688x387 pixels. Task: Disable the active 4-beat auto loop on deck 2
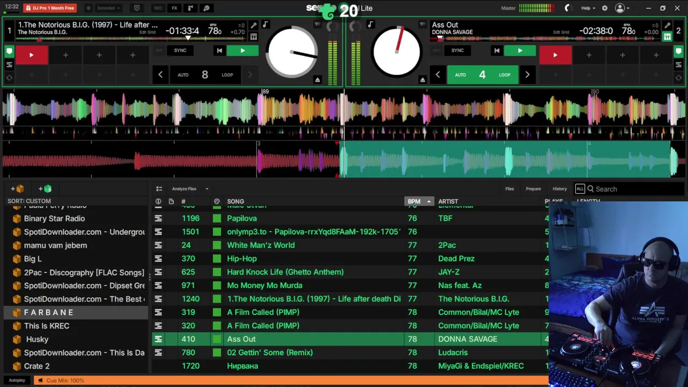click(482, 75)
